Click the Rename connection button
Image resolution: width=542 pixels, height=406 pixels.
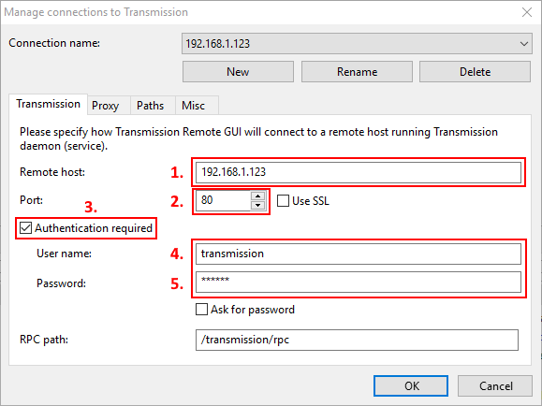point(357,72)
